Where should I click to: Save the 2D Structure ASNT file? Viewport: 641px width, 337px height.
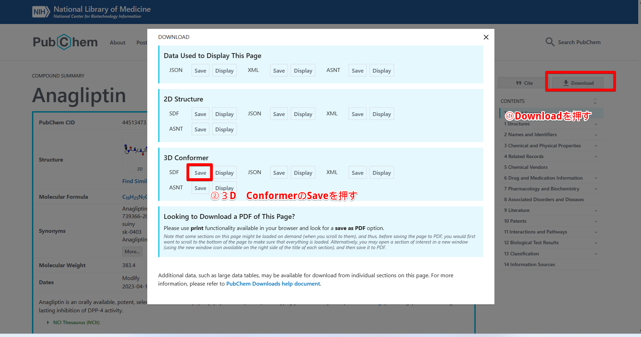[x=200, y=129]
